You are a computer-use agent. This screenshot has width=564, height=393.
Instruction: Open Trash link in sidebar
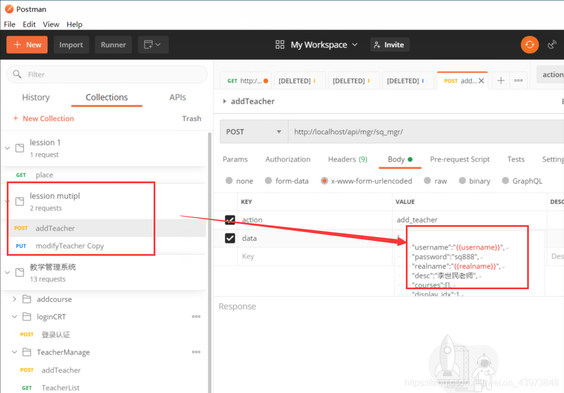click(x=192, y=119)
